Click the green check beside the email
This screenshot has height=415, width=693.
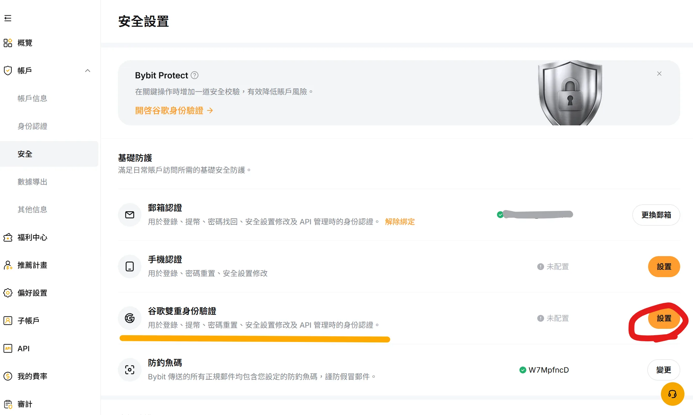(x=500, y=214)
